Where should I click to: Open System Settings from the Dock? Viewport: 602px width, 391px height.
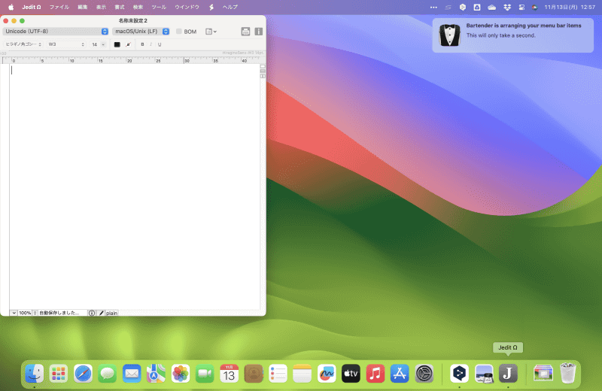[424, 374]
